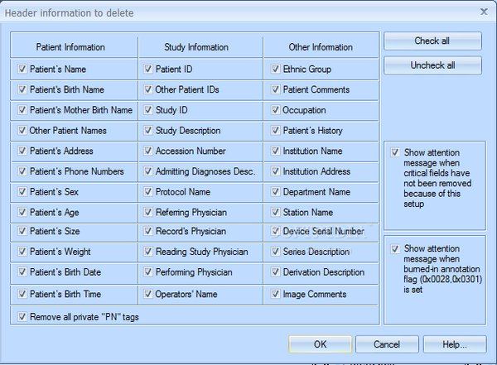The width and height of the screenshot is (497, 365).
Task: Uncheck the Study Description option
Action: coord(148,131)
